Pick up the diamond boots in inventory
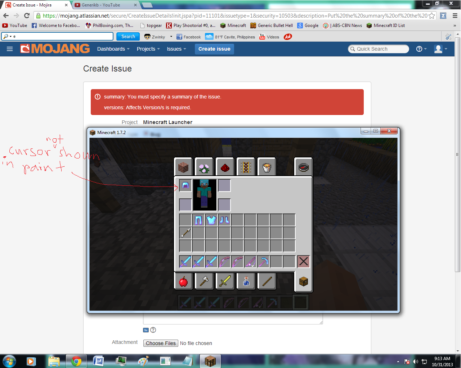 click(x=224, y=220)
